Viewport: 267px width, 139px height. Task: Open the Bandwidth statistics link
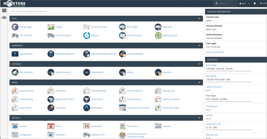pyautogui.click(x=211, y=76)
